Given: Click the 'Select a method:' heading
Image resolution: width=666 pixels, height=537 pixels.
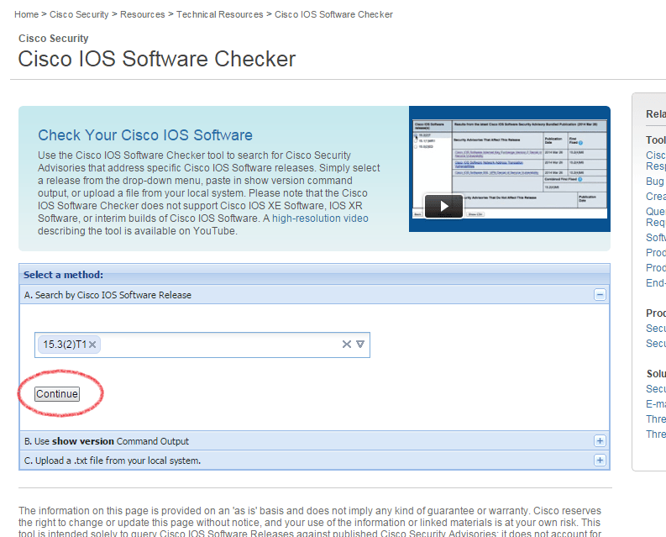Looking at the screenshot, I should 63,275.
